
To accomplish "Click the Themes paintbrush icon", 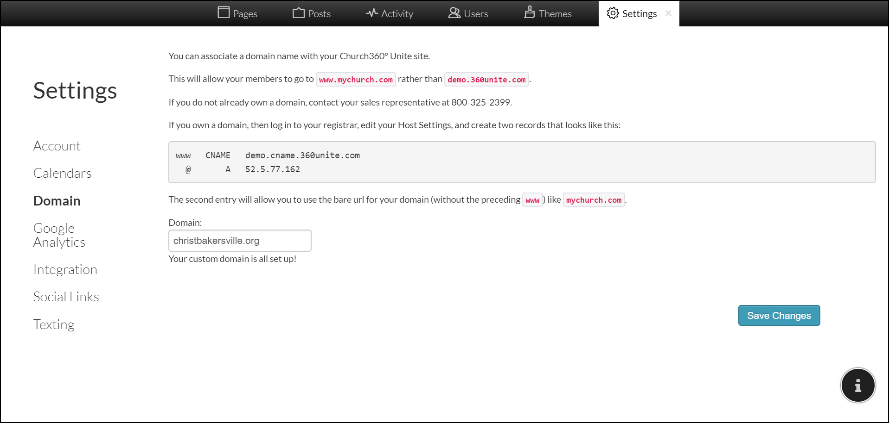I will pos(529,12).
